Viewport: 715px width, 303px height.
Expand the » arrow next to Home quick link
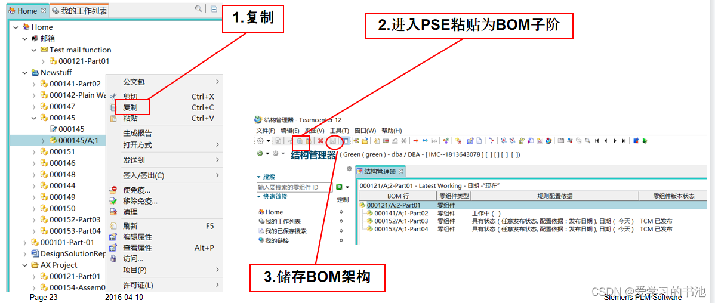[x=341, y=212]
